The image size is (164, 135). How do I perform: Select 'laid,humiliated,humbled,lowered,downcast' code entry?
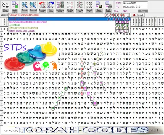69,22
